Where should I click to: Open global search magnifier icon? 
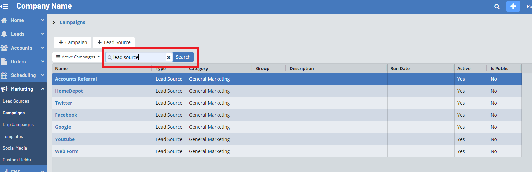point(497,7)
